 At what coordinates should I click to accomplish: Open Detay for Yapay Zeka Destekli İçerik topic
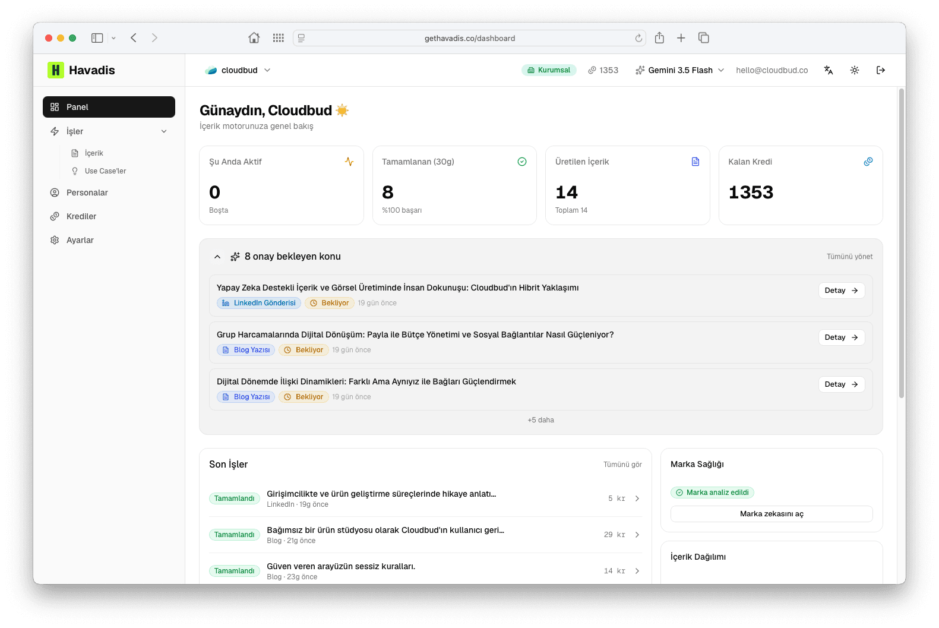pos(842,291)
